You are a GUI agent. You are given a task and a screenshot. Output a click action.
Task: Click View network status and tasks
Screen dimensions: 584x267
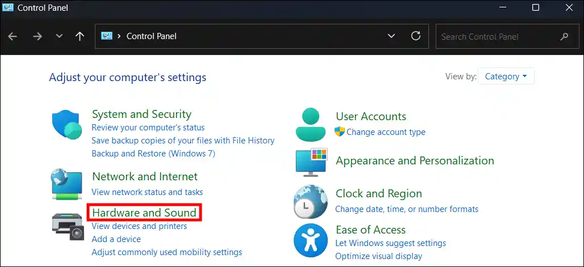(147, 192)
